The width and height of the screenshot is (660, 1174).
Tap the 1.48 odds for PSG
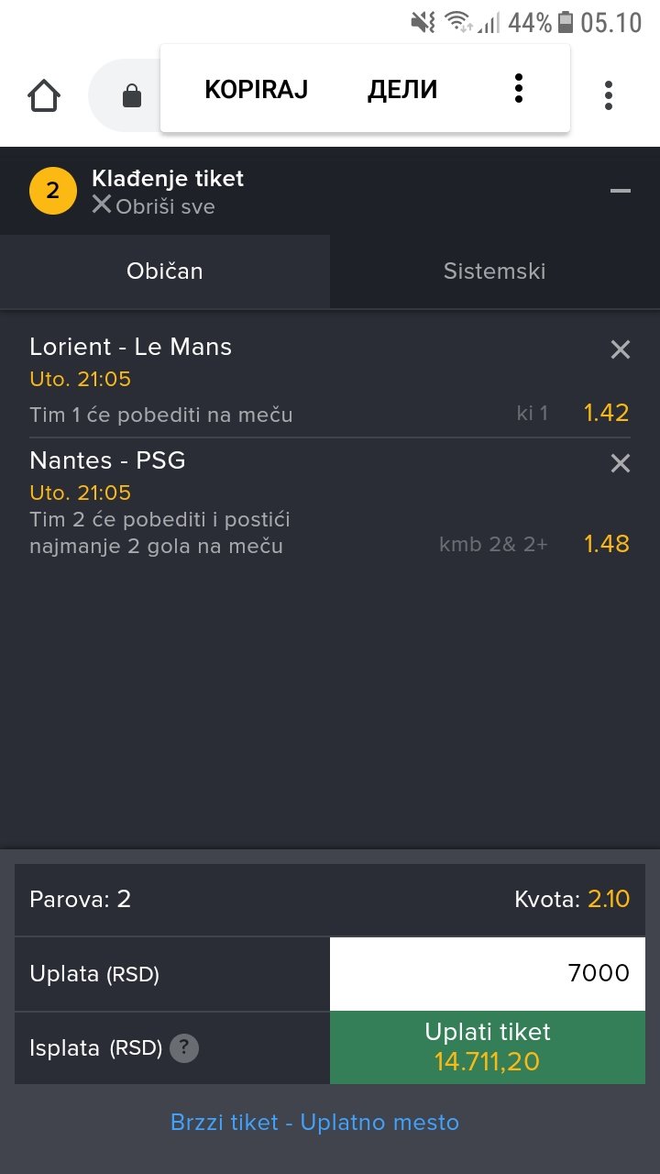click(x=607, y=544)
